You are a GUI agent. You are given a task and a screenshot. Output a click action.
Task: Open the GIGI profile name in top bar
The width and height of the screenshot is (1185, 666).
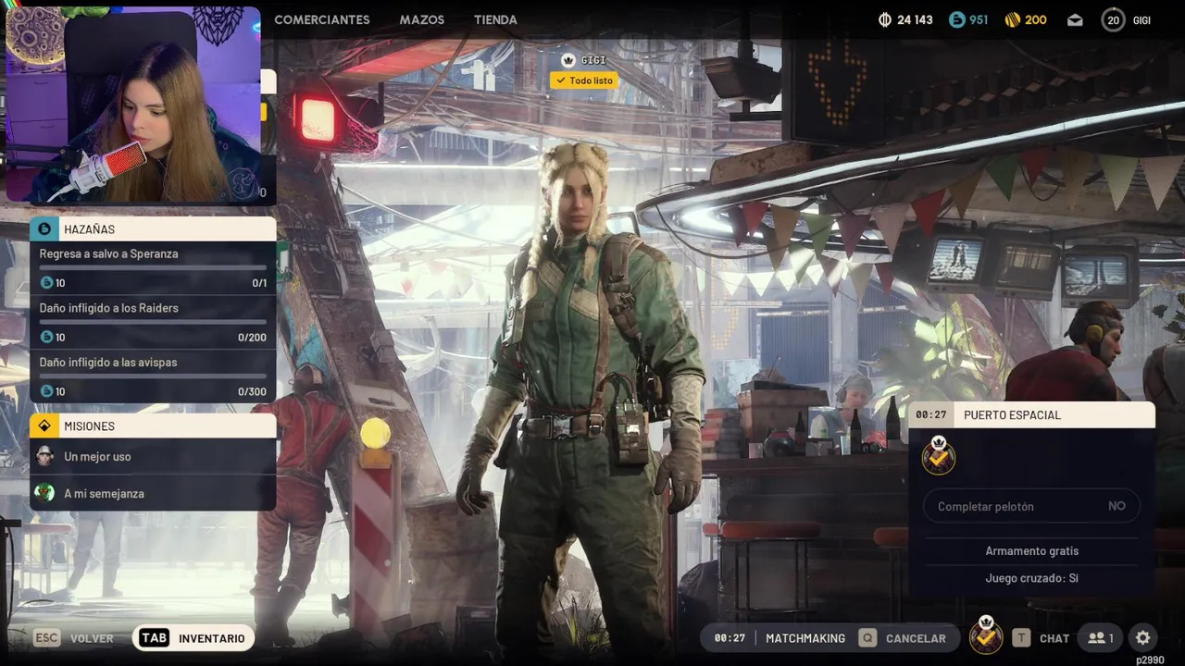point(1141,20)
